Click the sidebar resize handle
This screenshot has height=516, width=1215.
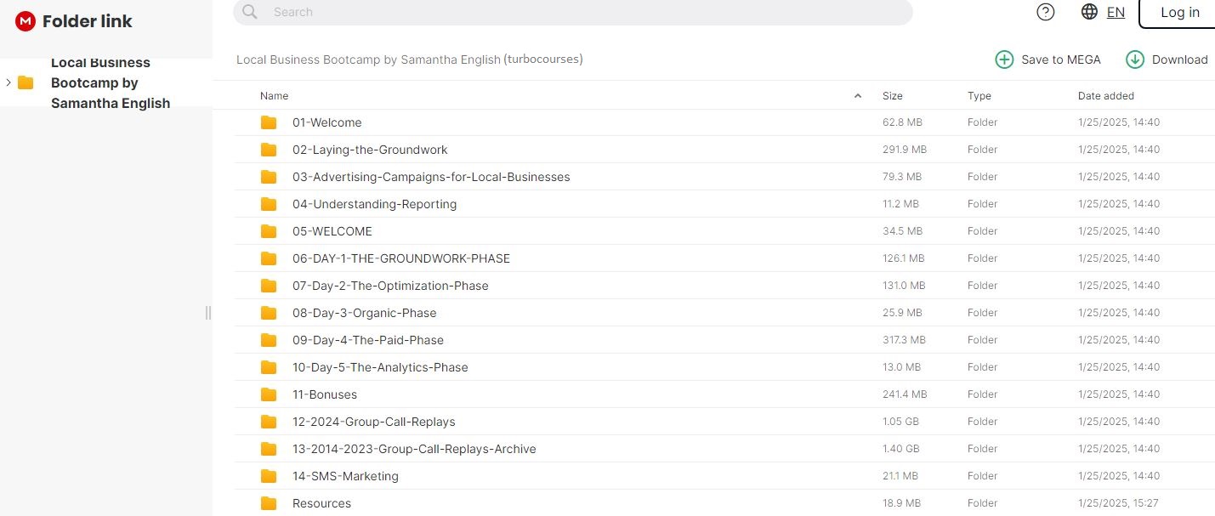pos(208,313)
